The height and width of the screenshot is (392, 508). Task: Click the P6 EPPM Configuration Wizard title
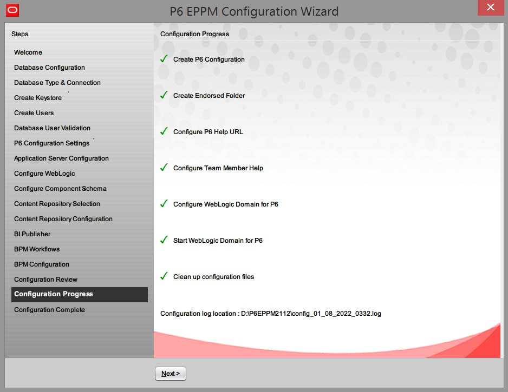pos(254,12)
